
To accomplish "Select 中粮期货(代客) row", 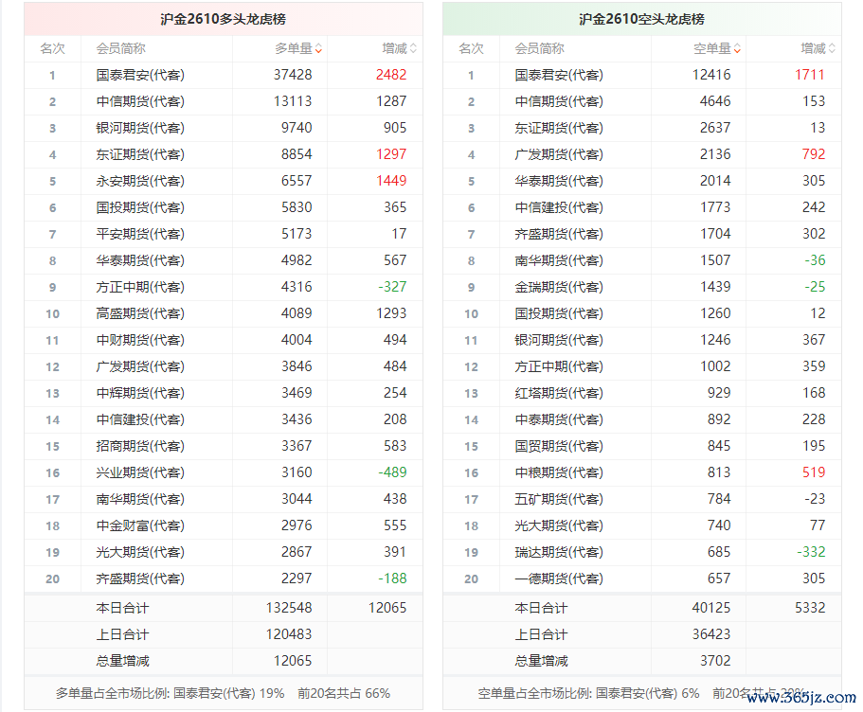I will (642, 472).
